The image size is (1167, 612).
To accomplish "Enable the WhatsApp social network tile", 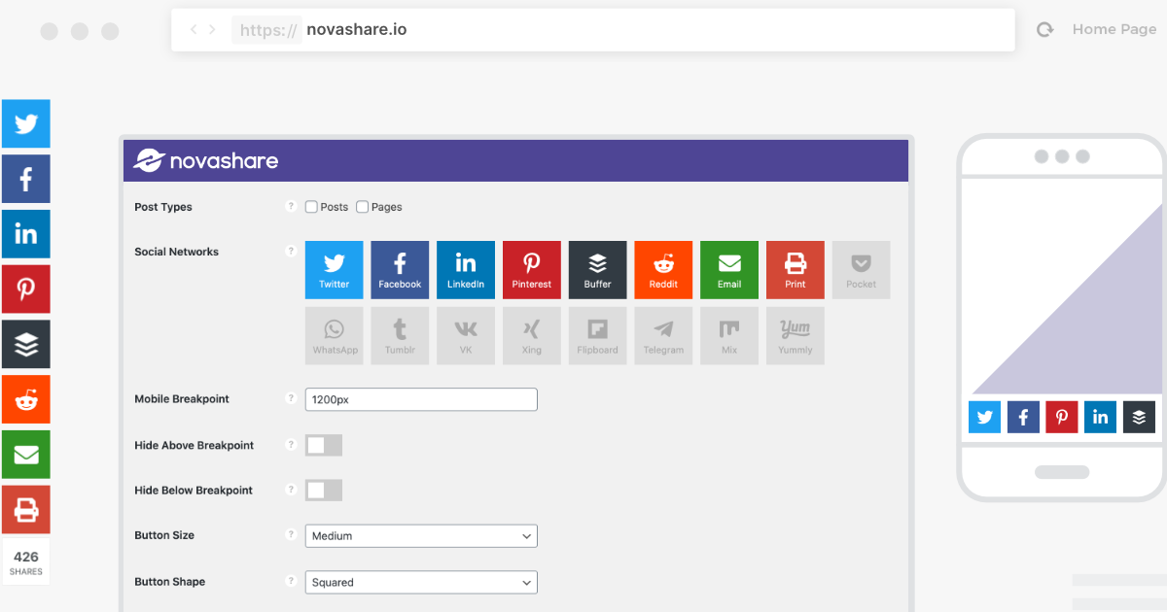I will (x=335, y=335).
